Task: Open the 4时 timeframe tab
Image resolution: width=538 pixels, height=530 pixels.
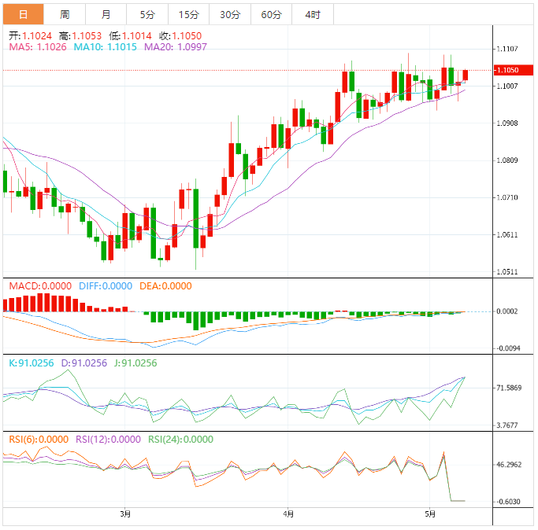Action: [313, 14]
